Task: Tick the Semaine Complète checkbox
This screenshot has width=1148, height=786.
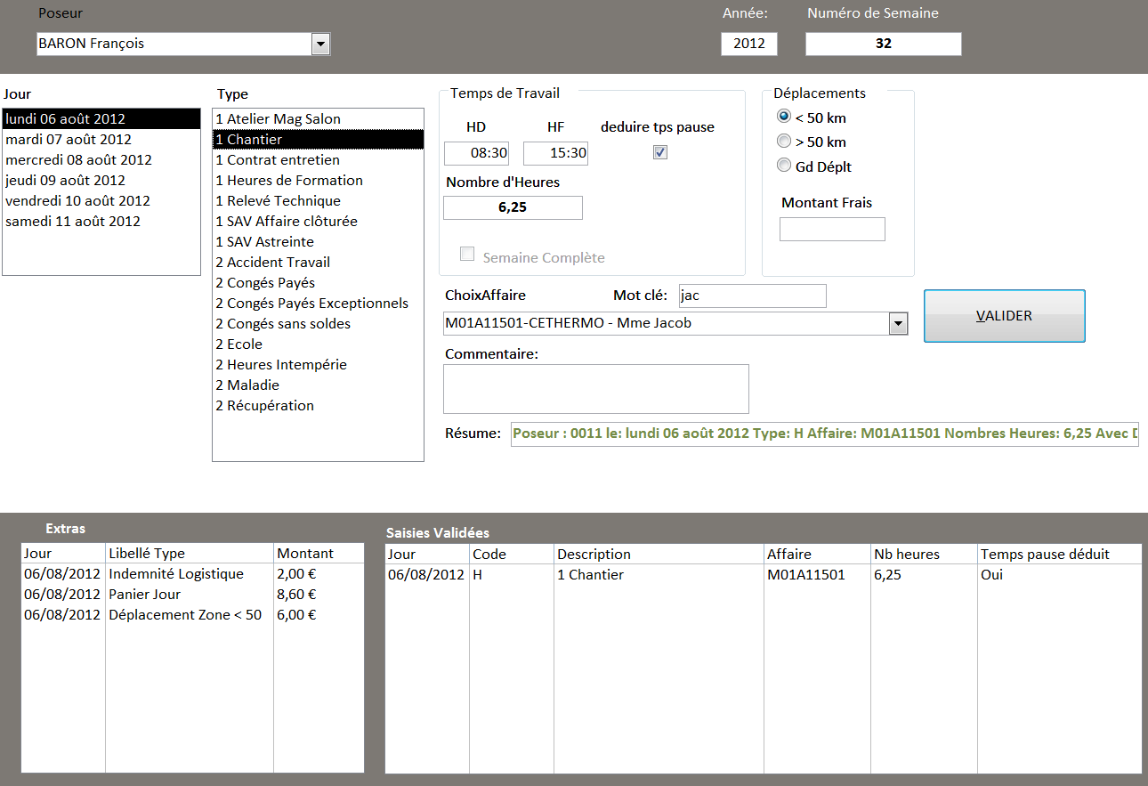Action: 467,255
